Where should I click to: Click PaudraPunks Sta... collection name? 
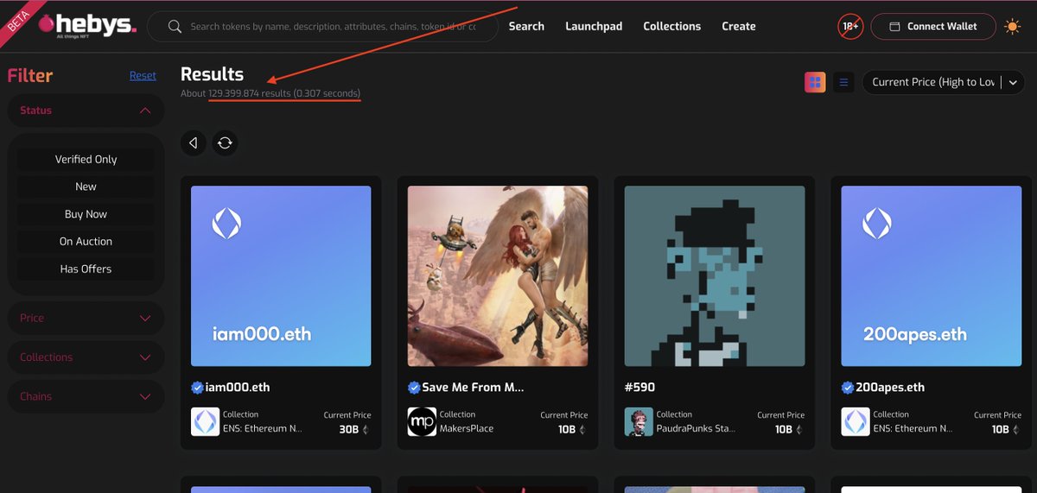(x=697, y=428)
